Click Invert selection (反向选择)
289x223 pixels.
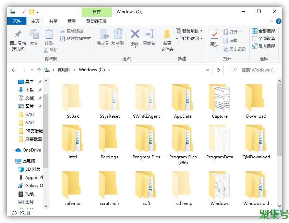pos(263,46)
